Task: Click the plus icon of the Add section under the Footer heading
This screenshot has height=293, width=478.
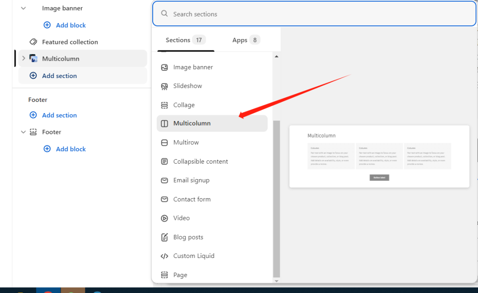Action: [33, 115]
